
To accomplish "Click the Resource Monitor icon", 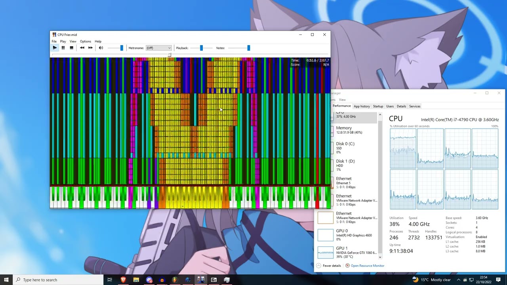I will pyautogui.click(x=347, y=266).
